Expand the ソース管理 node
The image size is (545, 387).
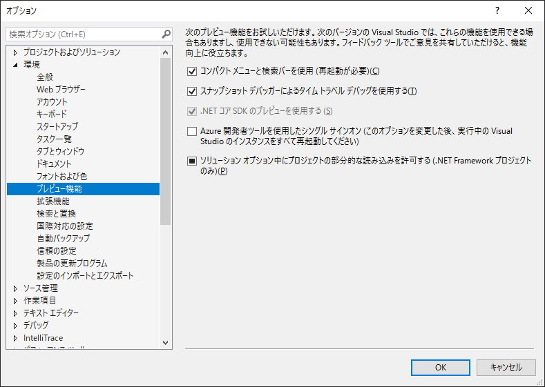pos(15,288)
